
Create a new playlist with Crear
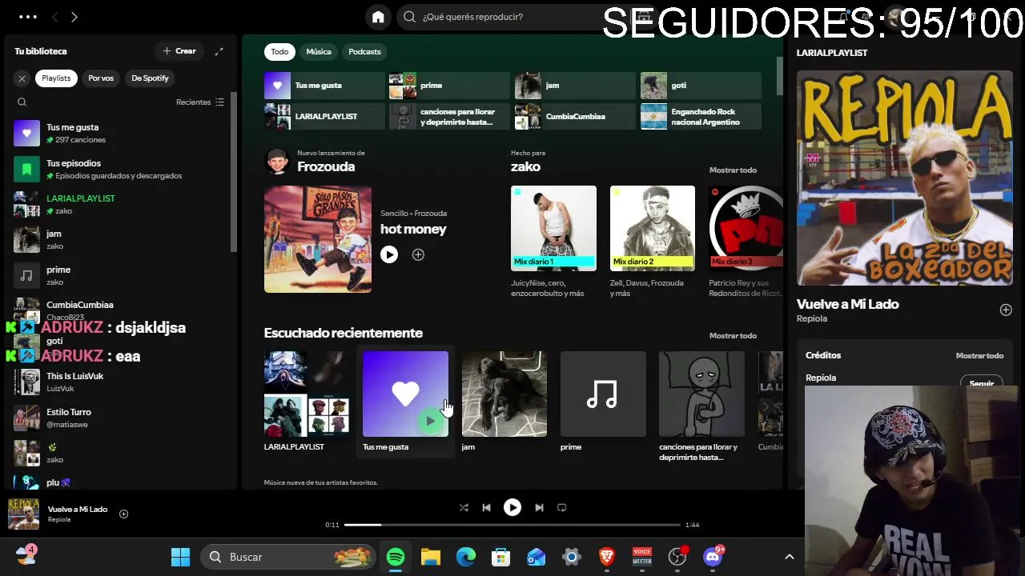pyautogui.click(x=179, y=51)
